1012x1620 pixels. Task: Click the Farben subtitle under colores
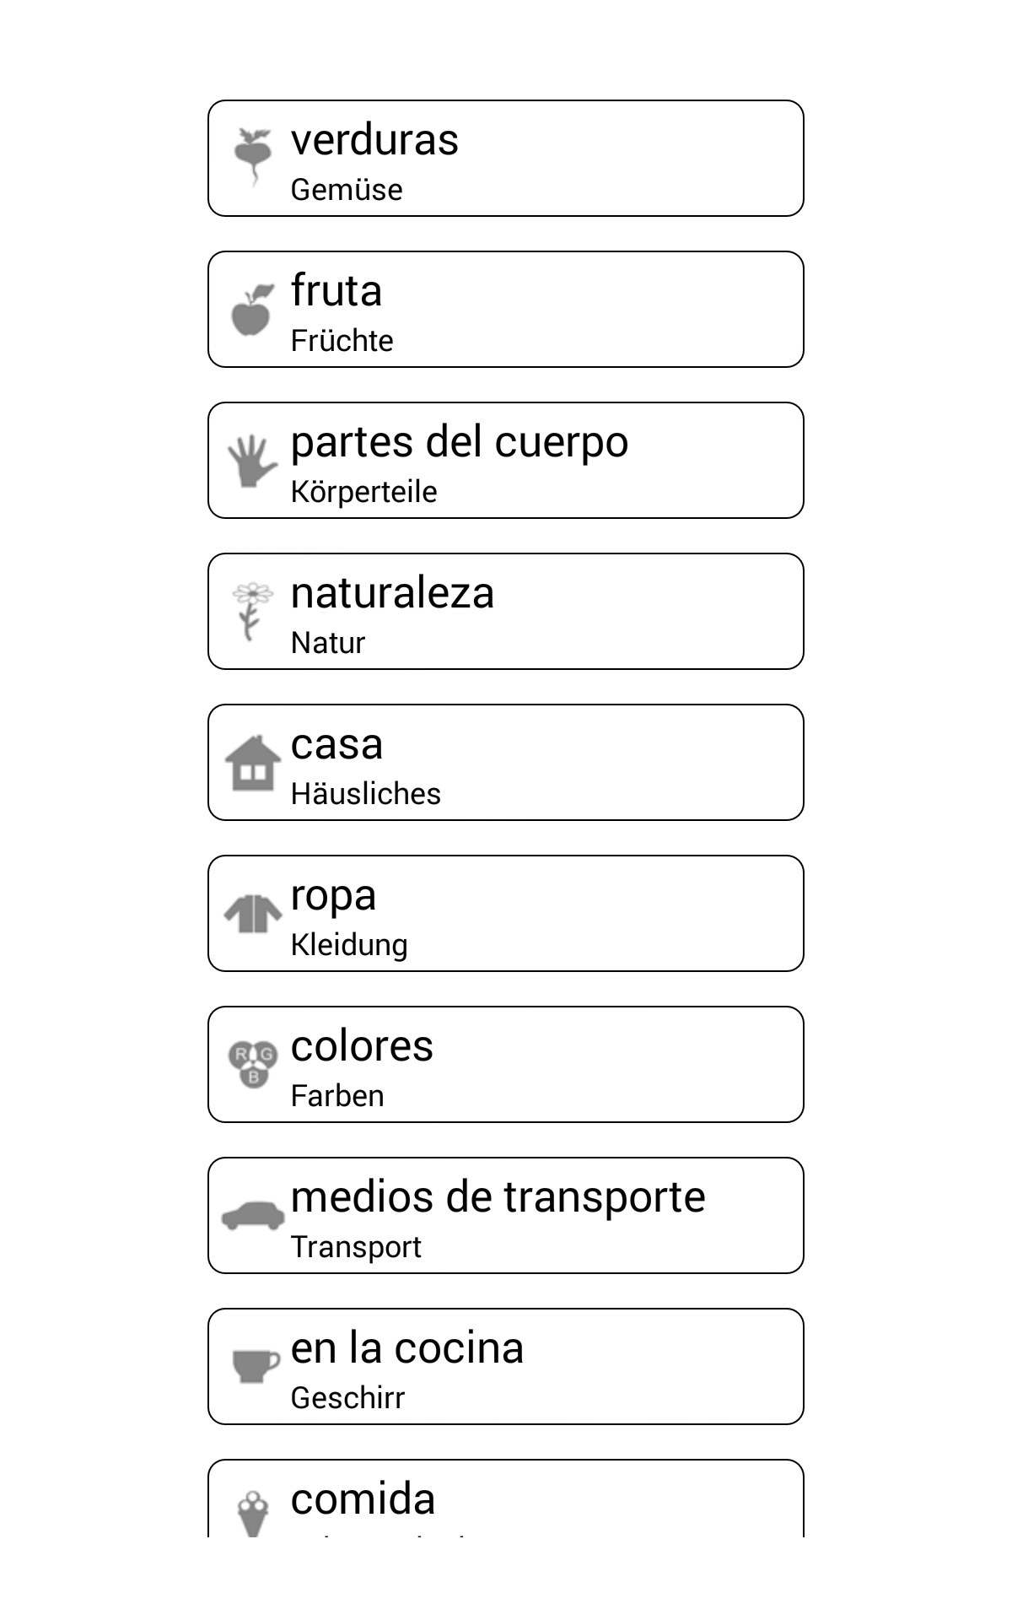337,1096
